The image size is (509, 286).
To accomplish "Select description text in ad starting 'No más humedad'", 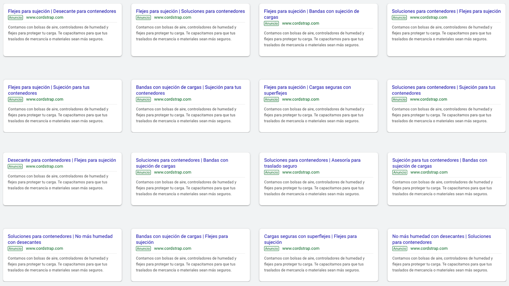I will (x=442, y=264).
